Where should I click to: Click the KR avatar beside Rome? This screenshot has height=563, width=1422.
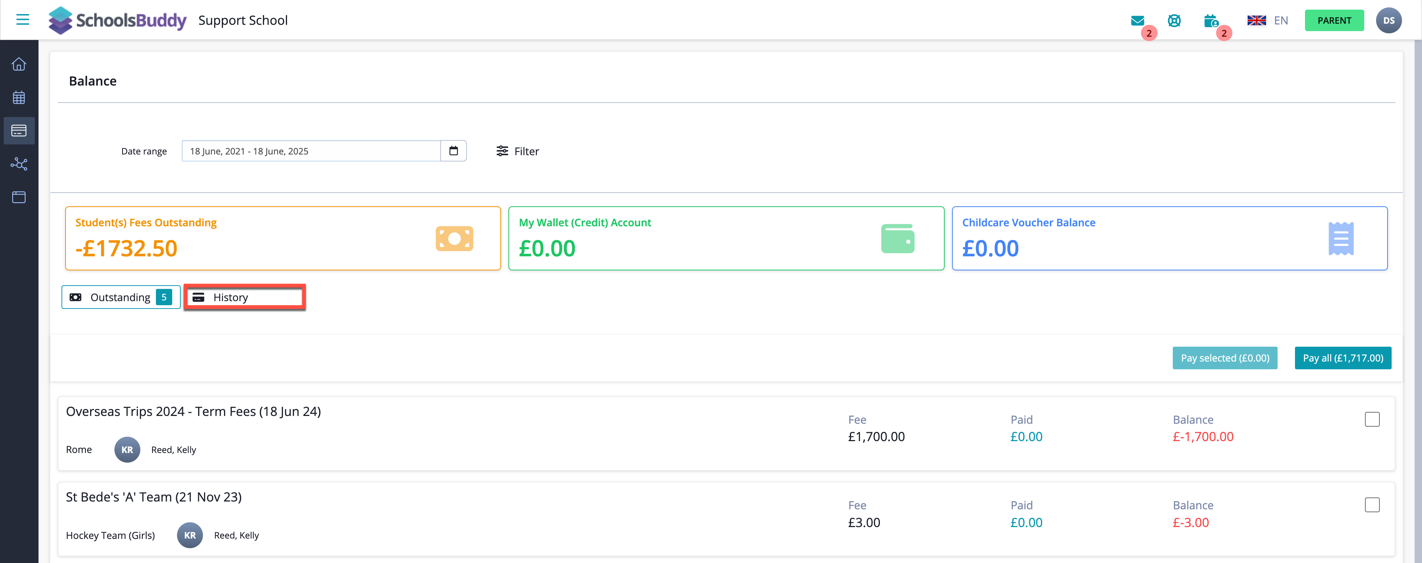pos(127,449)
